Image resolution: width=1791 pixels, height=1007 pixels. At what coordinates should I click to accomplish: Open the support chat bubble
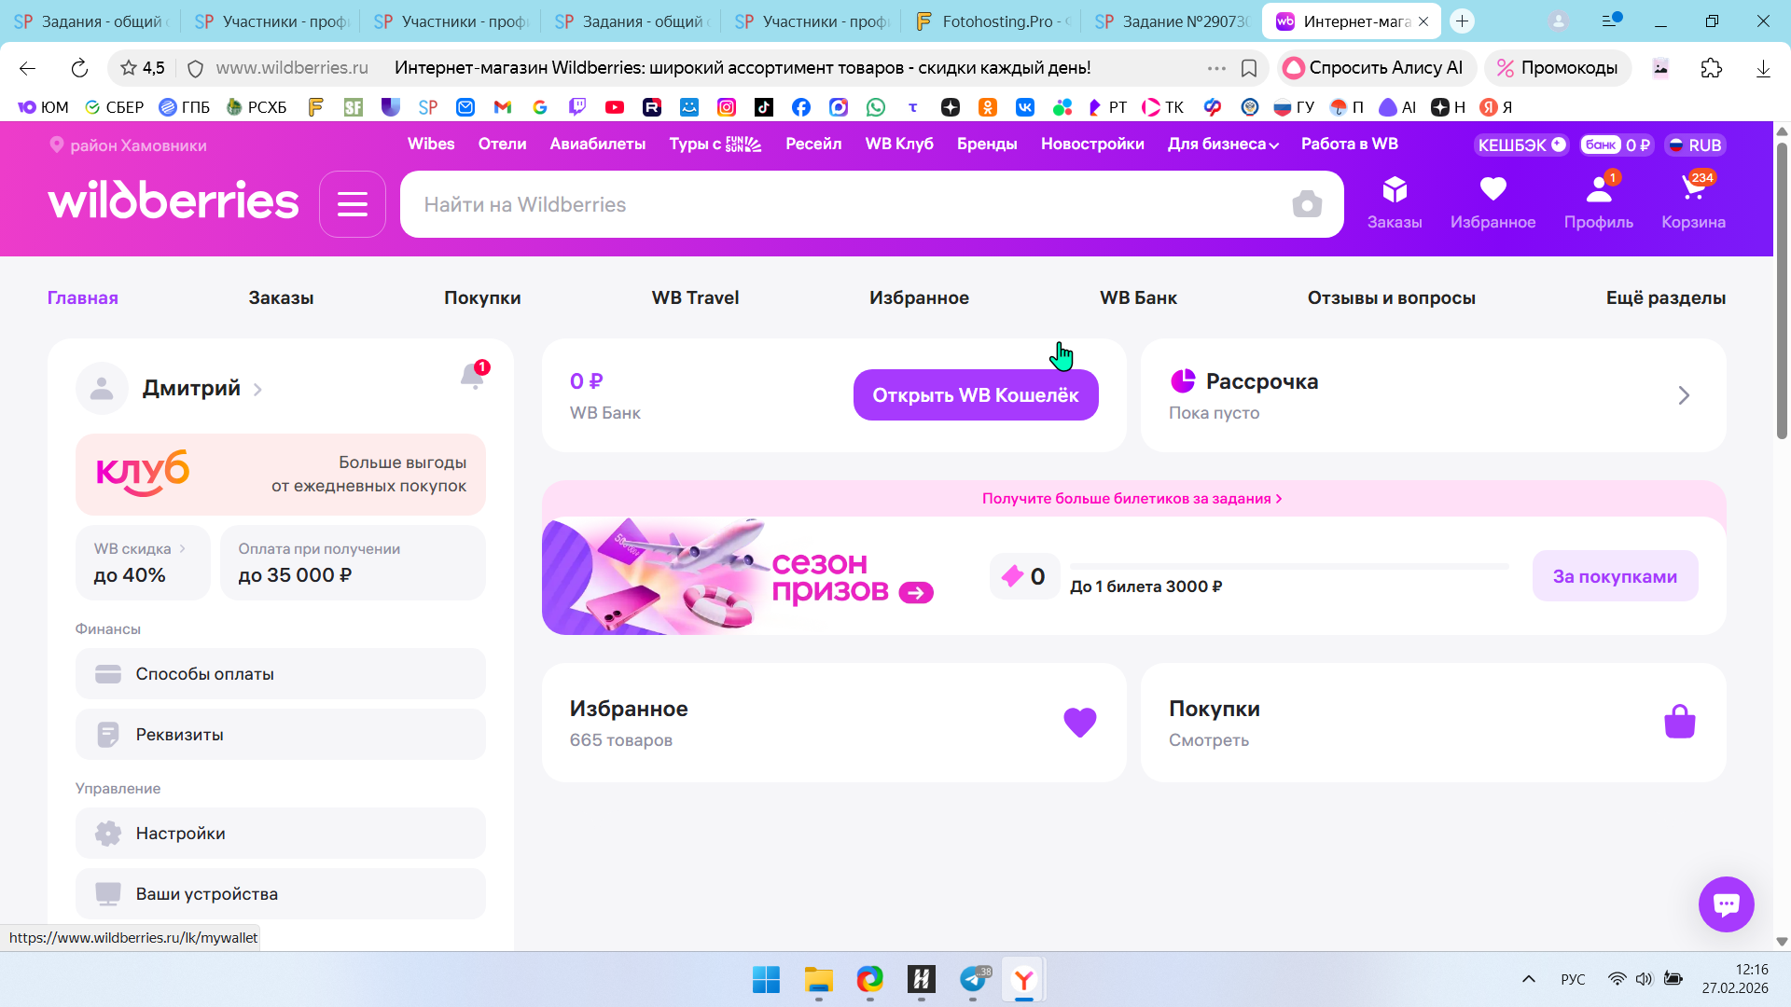1726,904
